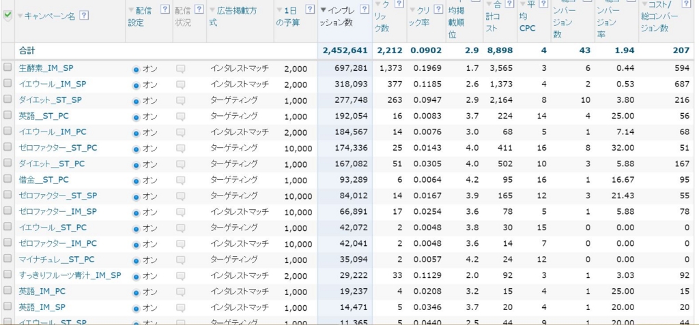Click status comment icon for マイナチュレ__ST_PC
Image resolution: width=699 pixels, height=325 pixels.
tap(180, 260)
